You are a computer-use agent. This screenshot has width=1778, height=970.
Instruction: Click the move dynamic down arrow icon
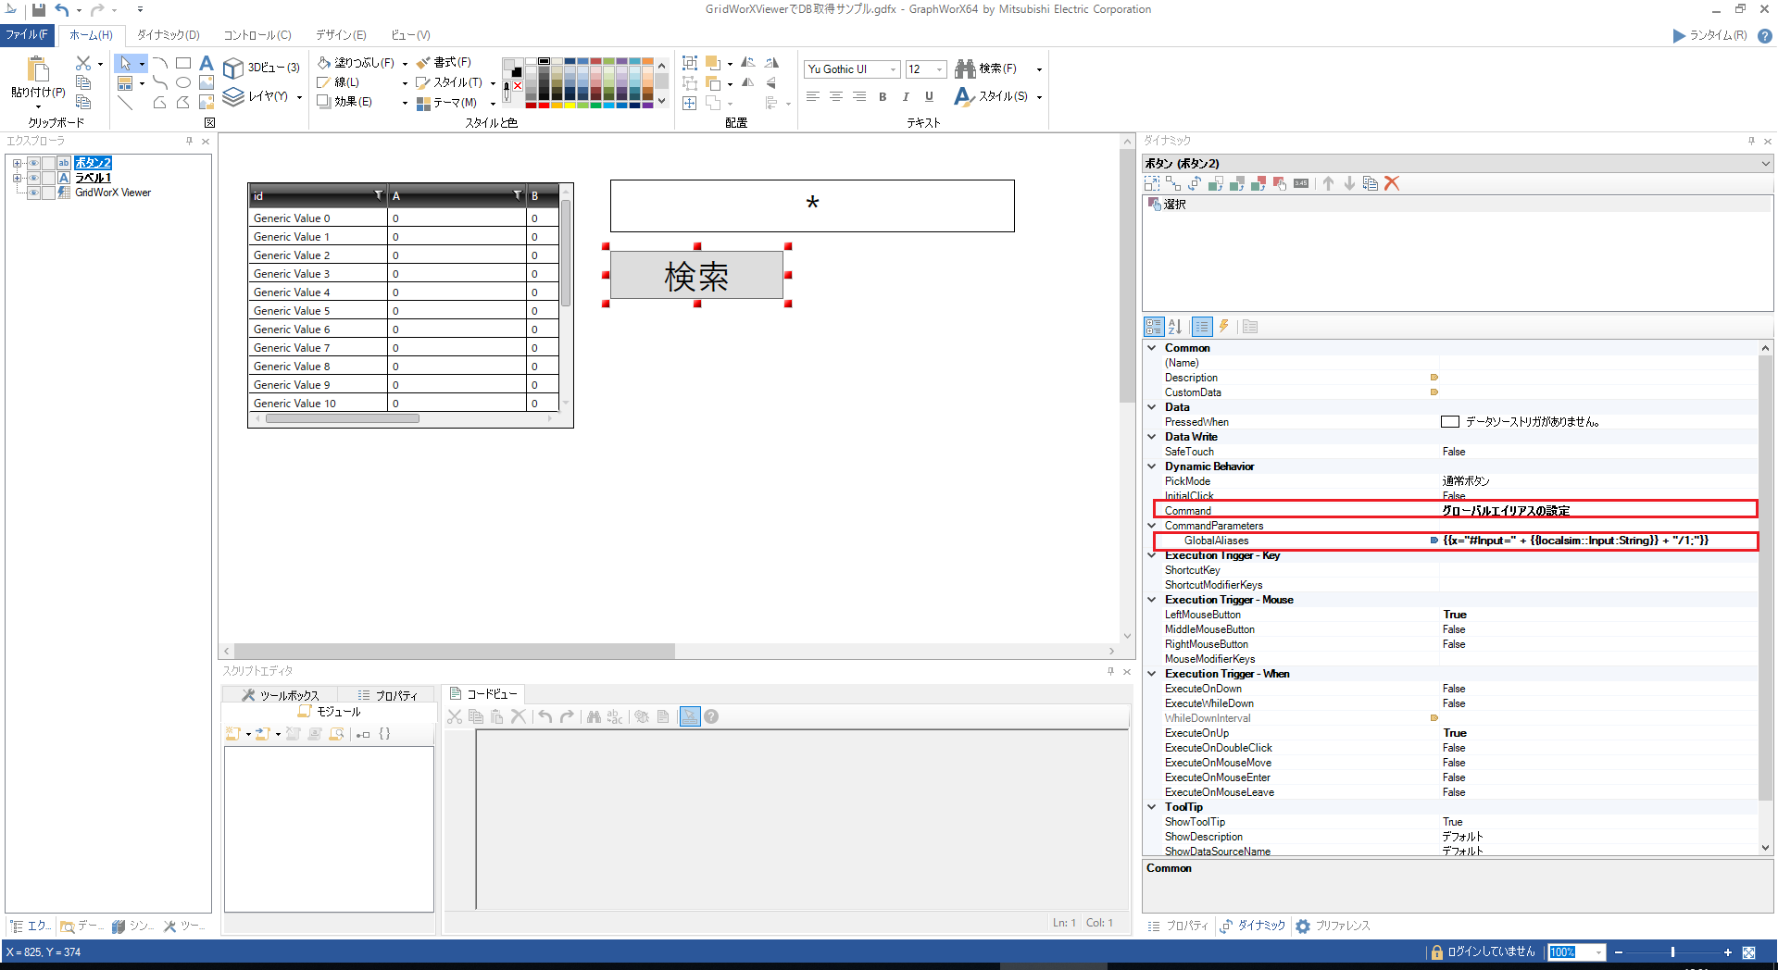(1349, 183)
